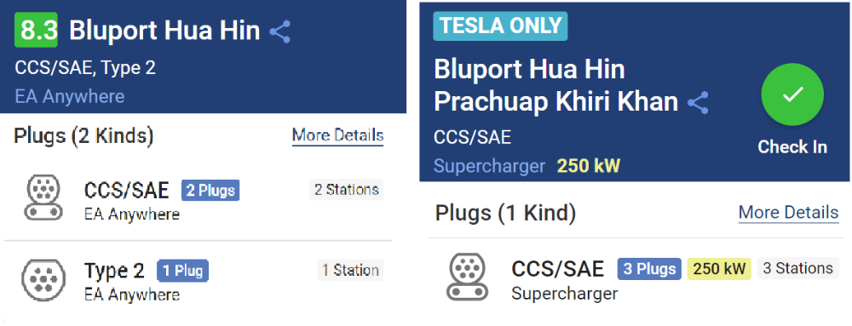Open More Details for Supercharger plugs
The height and width of the screenshot is (326, 852).
[x=788, y=212]
